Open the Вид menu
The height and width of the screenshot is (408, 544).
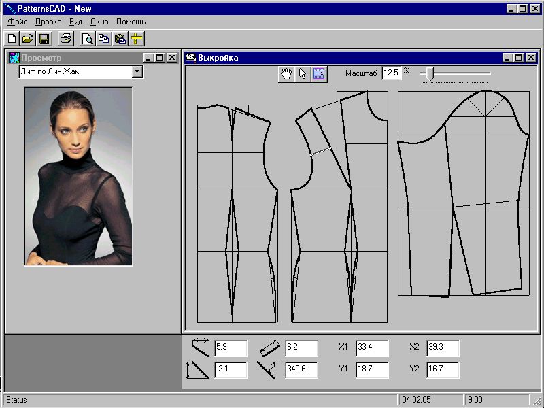click(76, 22)
